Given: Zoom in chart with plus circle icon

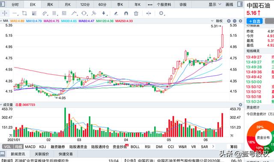Looking at the screenshot, I should (x=229, y=21).
